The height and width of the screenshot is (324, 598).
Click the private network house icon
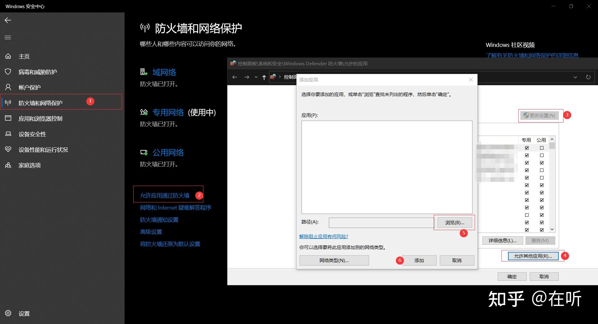pyautogui.click(x=144, y=112)
